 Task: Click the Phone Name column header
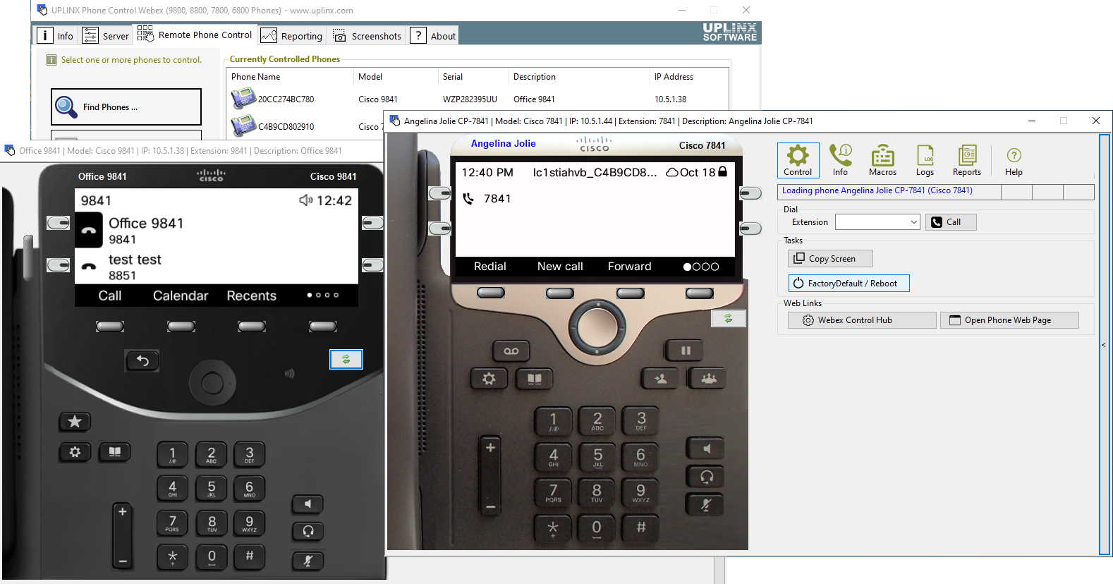click(x=290, y=77)
